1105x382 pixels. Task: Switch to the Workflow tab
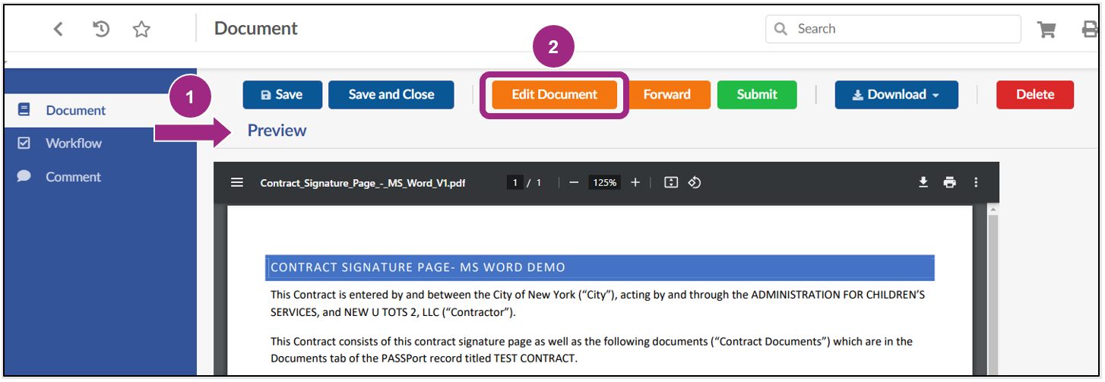pos(73,144)
